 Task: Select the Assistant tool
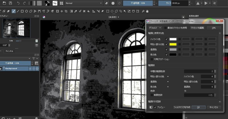pyautogui.click(x=94, y=11)
